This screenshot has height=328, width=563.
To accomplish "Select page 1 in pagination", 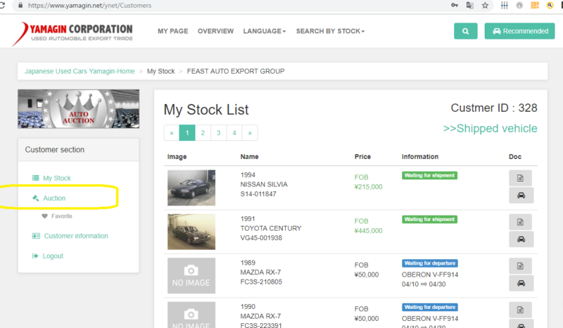I will point(187,133).
